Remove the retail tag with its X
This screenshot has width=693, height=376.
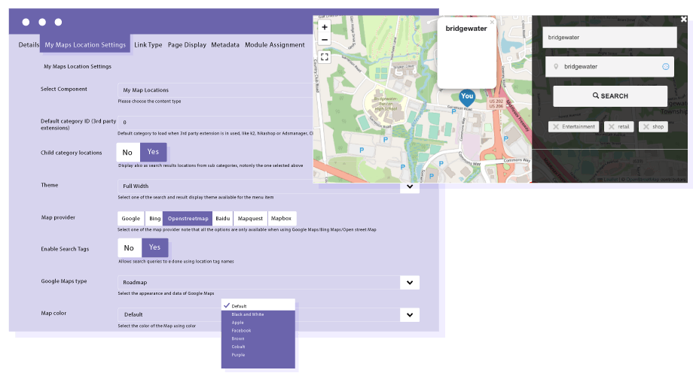[612, 127]
